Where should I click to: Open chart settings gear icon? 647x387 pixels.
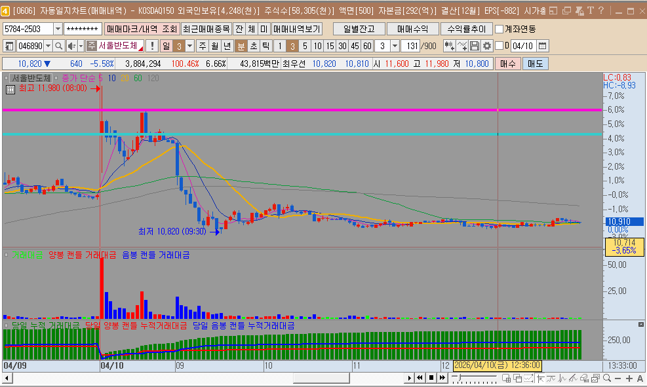pyautogui.click(x=487, y=46)
